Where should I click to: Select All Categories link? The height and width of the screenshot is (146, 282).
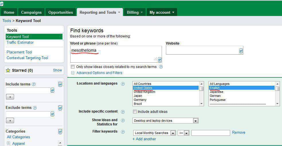tap(18, 137)
